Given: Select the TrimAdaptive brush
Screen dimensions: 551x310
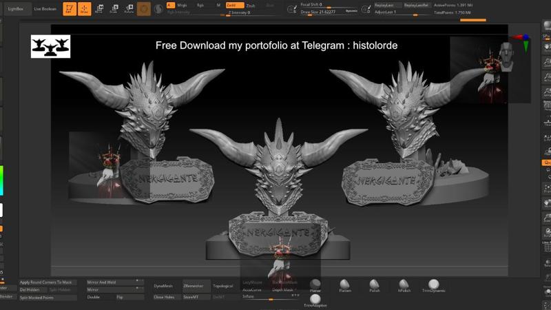Looking at the screenshot, I should (x=315, y=300).
